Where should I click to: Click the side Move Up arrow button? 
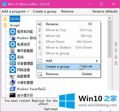point(116,50)
